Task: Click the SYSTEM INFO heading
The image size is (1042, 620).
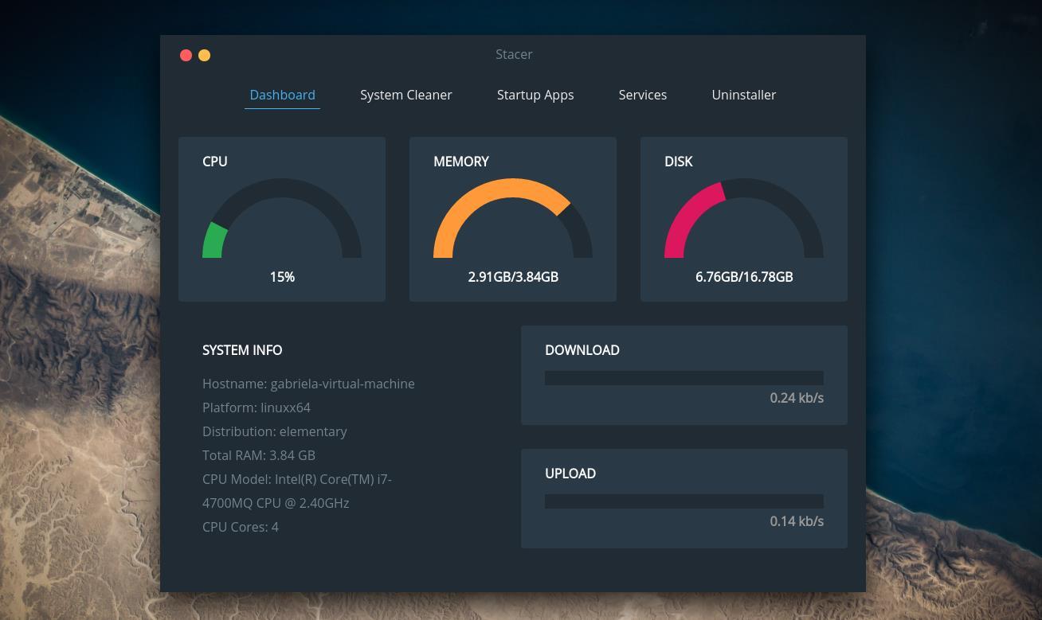Action: click(x=242, y=350)
